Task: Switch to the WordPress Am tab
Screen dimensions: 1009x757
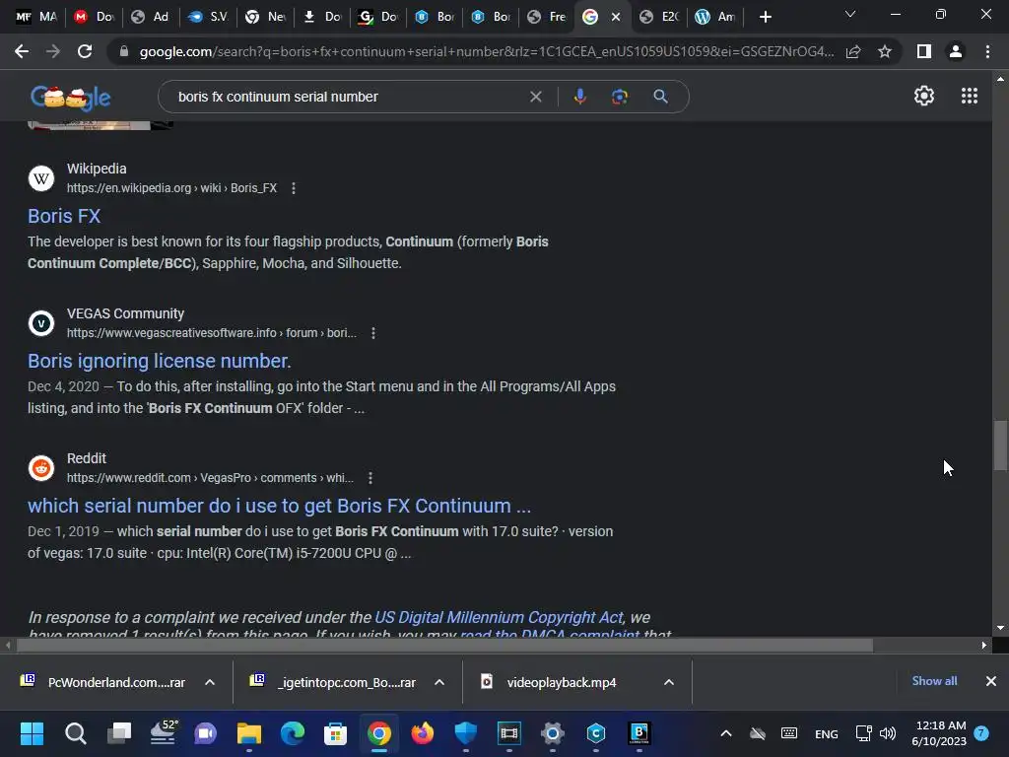Action: tap(715, 17)
